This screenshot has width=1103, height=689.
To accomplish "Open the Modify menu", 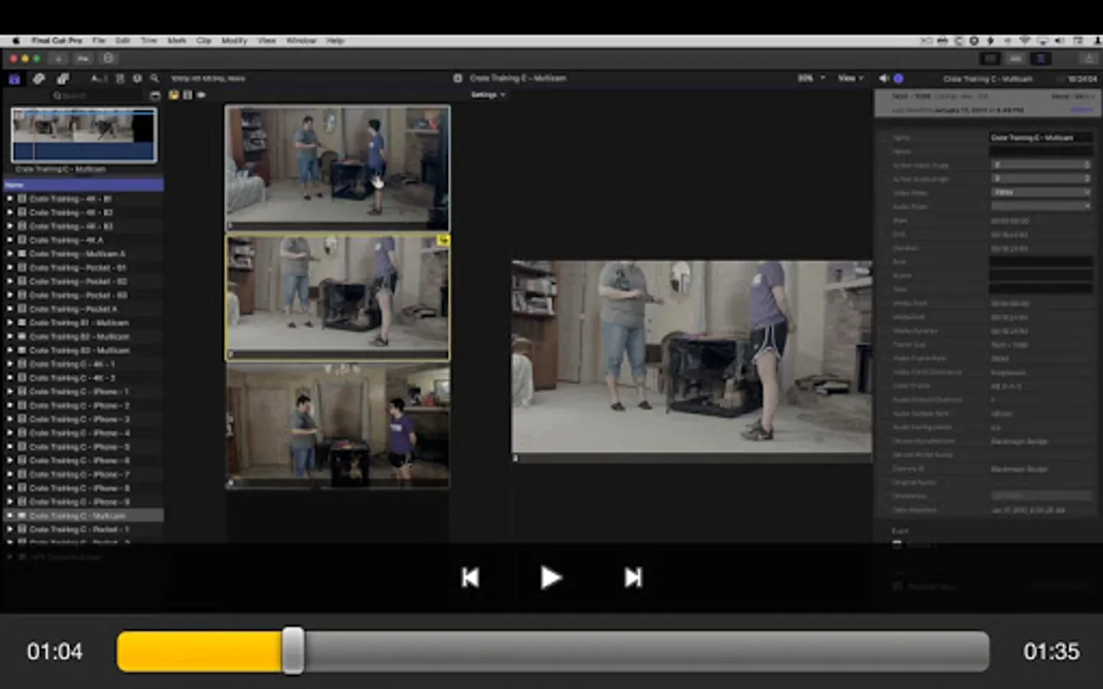I will pos(234,41).
